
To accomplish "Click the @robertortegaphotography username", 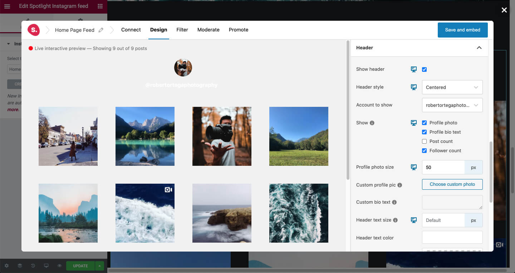I will (x=182, y=85).
